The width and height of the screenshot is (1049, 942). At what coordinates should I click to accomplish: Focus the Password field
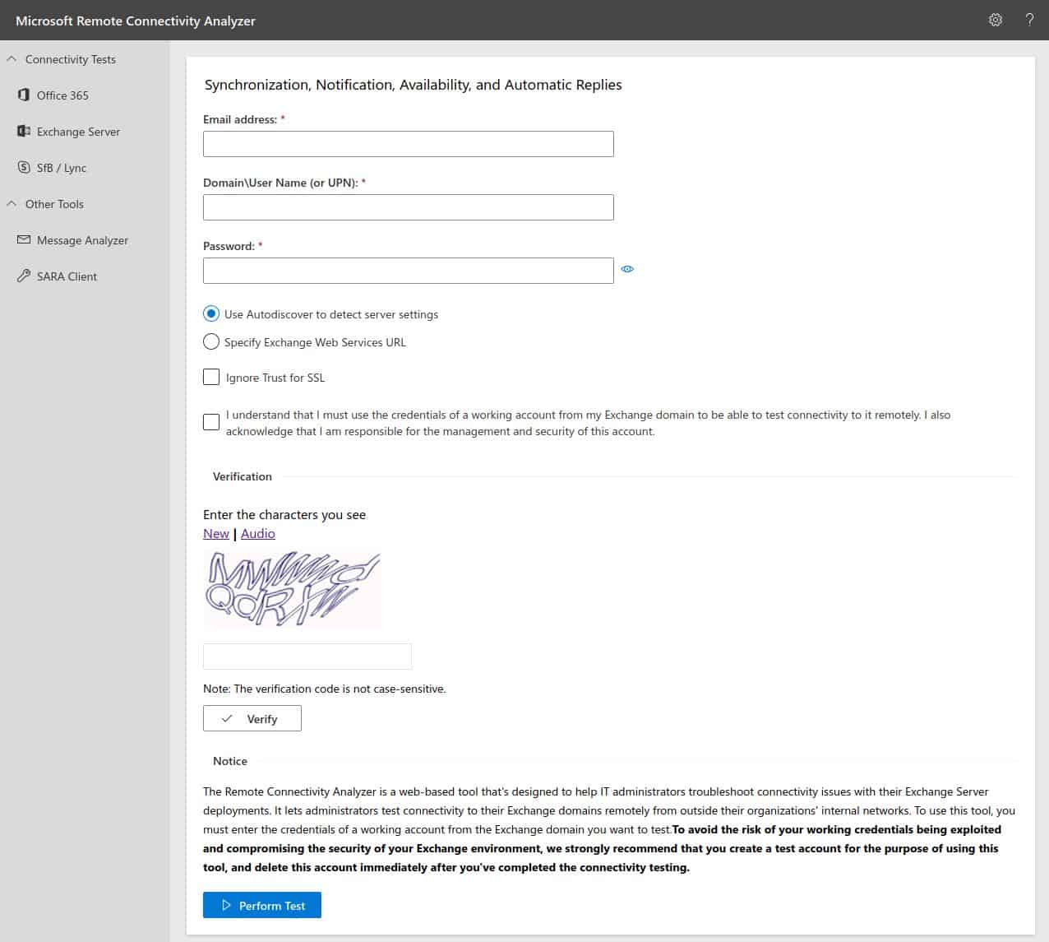click(x=409, y=271)
